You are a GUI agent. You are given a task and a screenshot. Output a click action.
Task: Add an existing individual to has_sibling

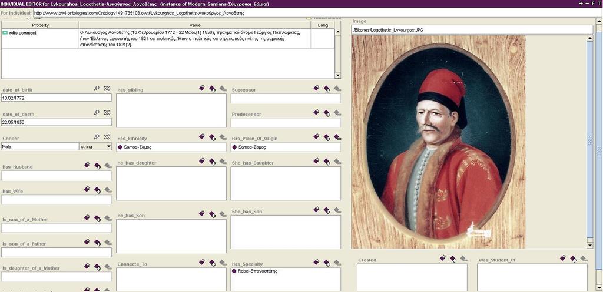(x=212, y=89)
